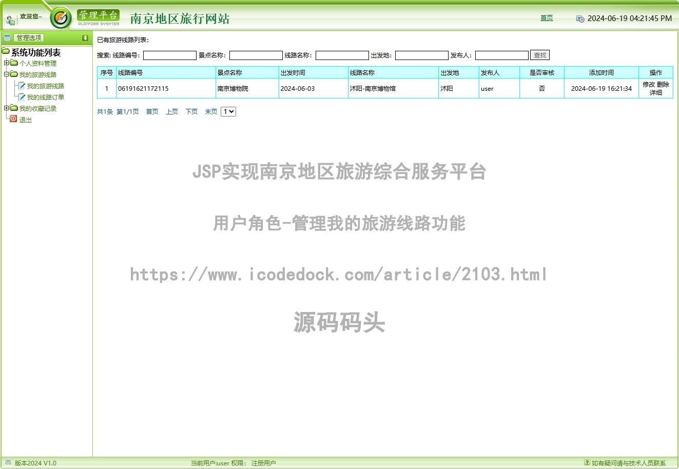679x469 pixels.
Task: Open 我的旅游线路 submenu item
Action: 46,86
